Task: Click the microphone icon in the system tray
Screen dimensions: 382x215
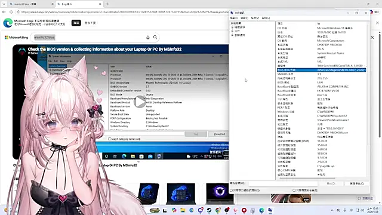Action: click(344, 210)
